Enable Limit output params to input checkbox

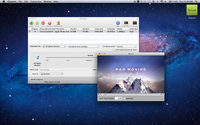(x=113, y=50)
